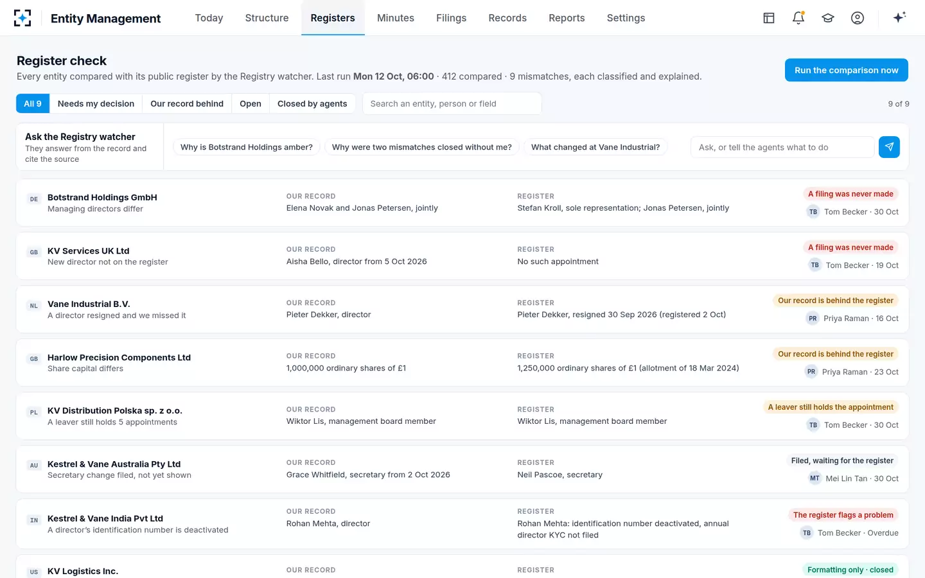Click the IN badge for Kestrel & Vane India
925x578 pixels.
click(34, 520)
